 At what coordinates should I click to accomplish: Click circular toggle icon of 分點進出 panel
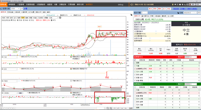[3, 93]
